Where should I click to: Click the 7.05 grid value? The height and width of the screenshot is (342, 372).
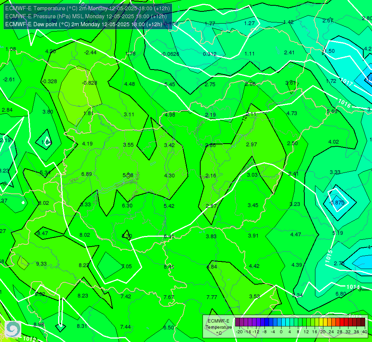pyautogui.click(x=127, y=266)
